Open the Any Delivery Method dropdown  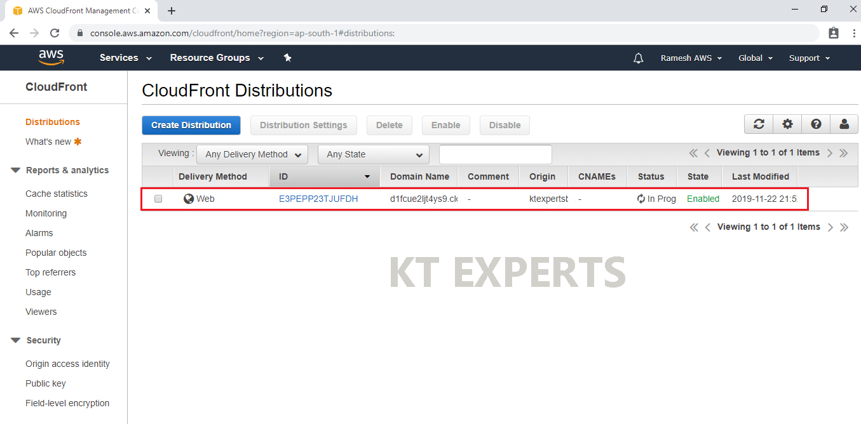tap(252, 154)
